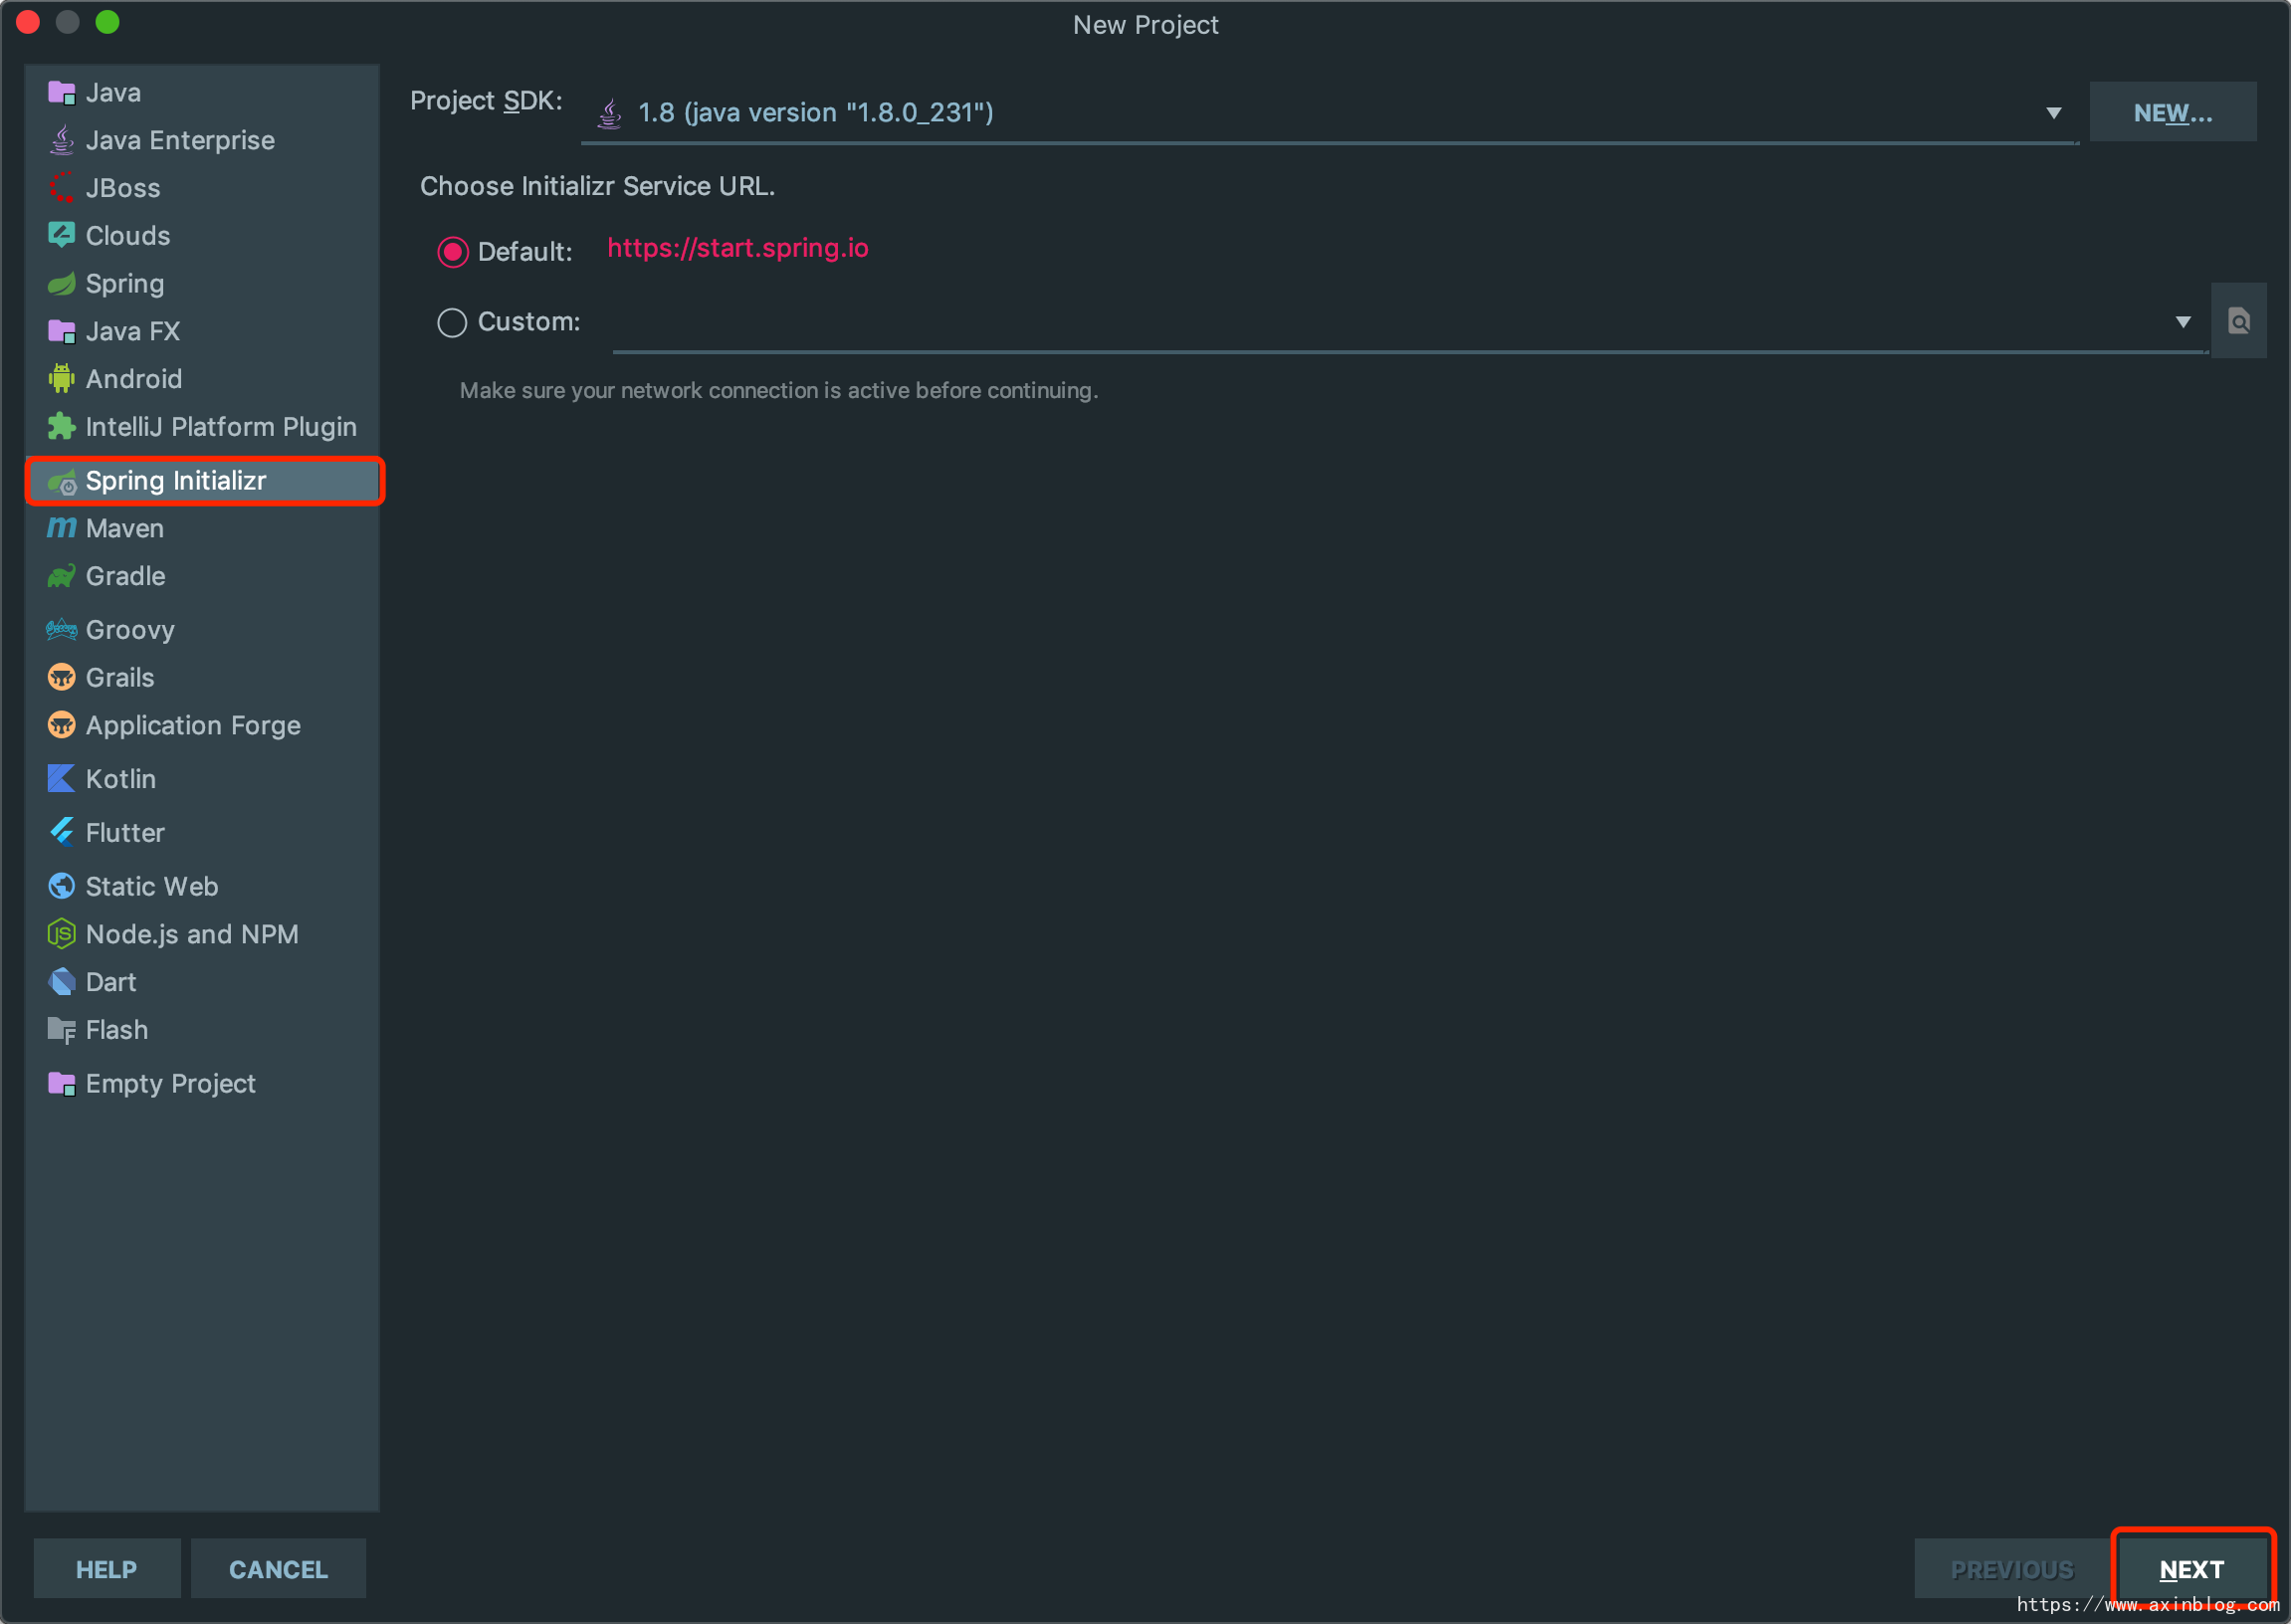Choose the Kotlin list entry label
The height and width of the screenshot is (1624, 2291).
click(x=121, y=779)
